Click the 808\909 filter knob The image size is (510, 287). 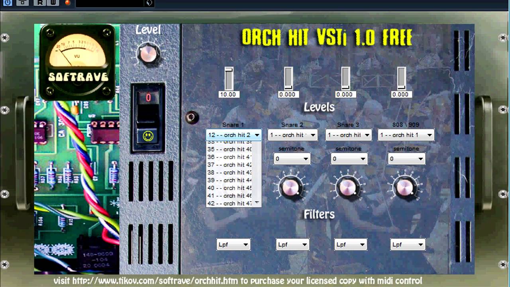point(405,187)
